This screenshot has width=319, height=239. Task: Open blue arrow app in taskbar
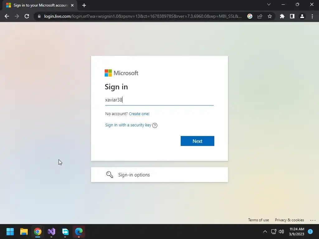[x=65, y=232]
